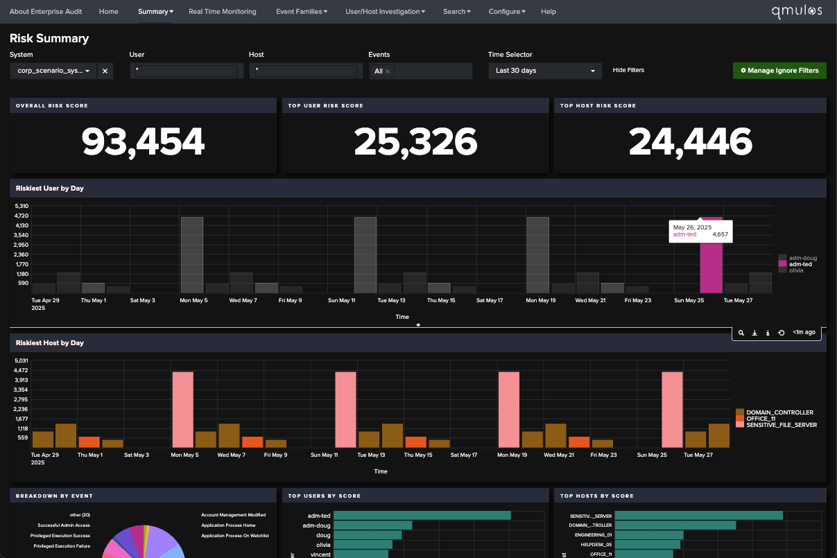Open search for the Riskiest User panel
Screen dimensions: 837x558
[x=741, y=333]
